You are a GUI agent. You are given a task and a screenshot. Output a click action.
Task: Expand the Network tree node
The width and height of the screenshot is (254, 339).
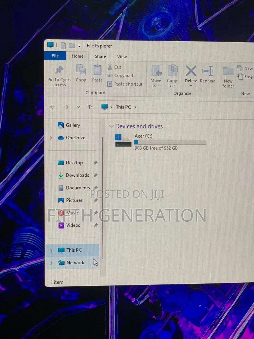[51, 263]
